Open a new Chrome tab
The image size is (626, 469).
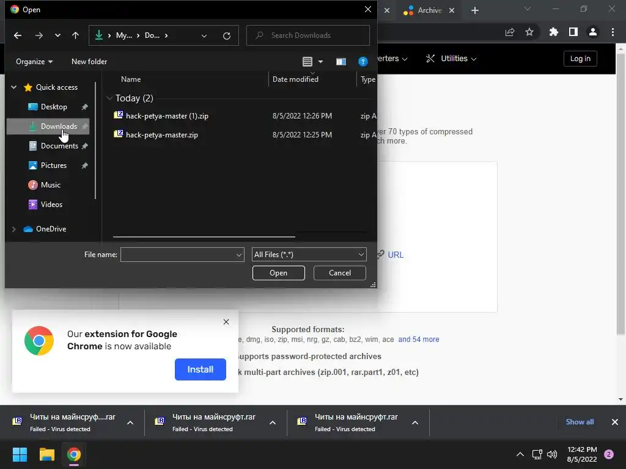[x=474, y=10]
